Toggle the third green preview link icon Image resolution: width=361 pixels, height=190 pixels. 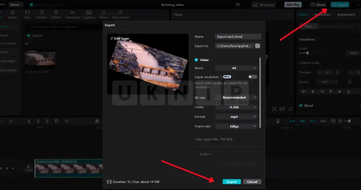[312, 121]
